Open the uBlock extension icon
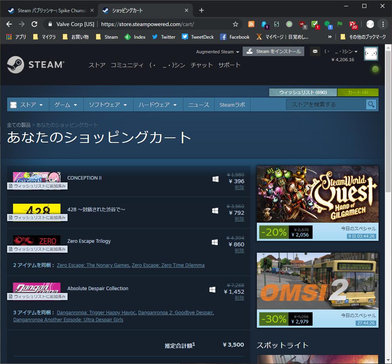 (303, 24)
